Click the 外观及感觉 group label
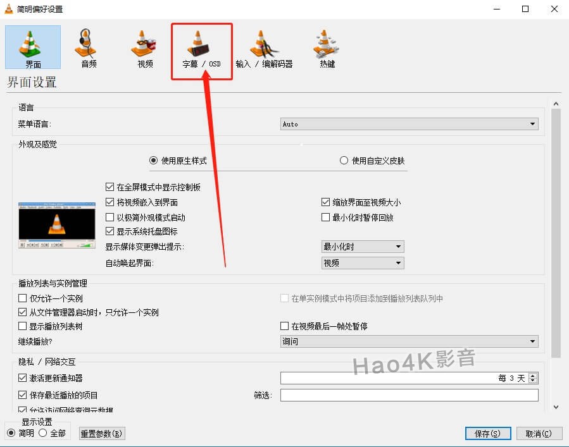The height and width of the screenshot is (447, 569). pos(38,144)
